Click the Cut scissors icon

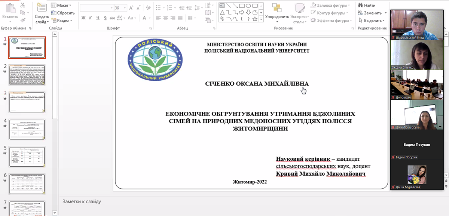pyautogui.click(x=23, y=5)
